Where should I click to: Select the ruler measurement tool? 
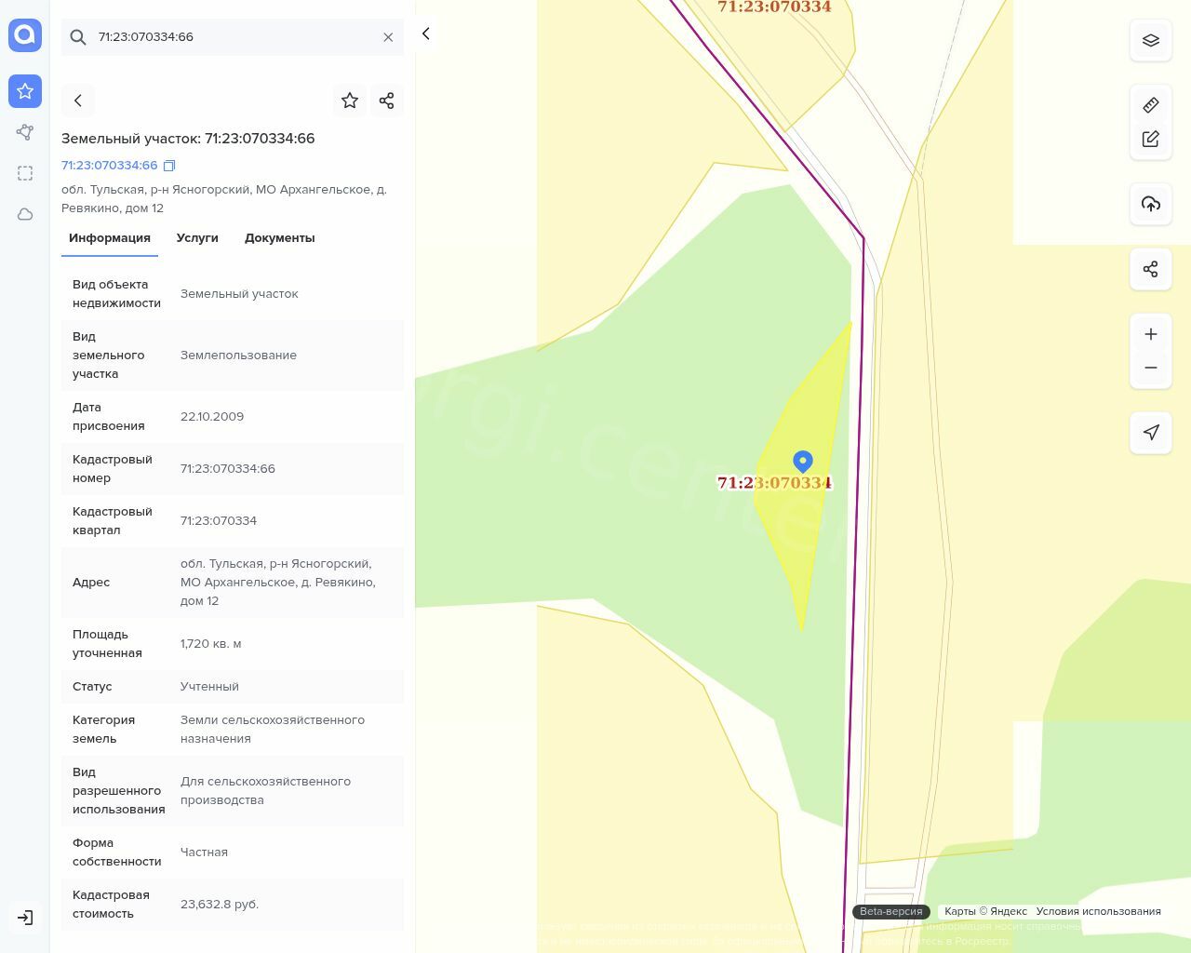(1151, 105)
